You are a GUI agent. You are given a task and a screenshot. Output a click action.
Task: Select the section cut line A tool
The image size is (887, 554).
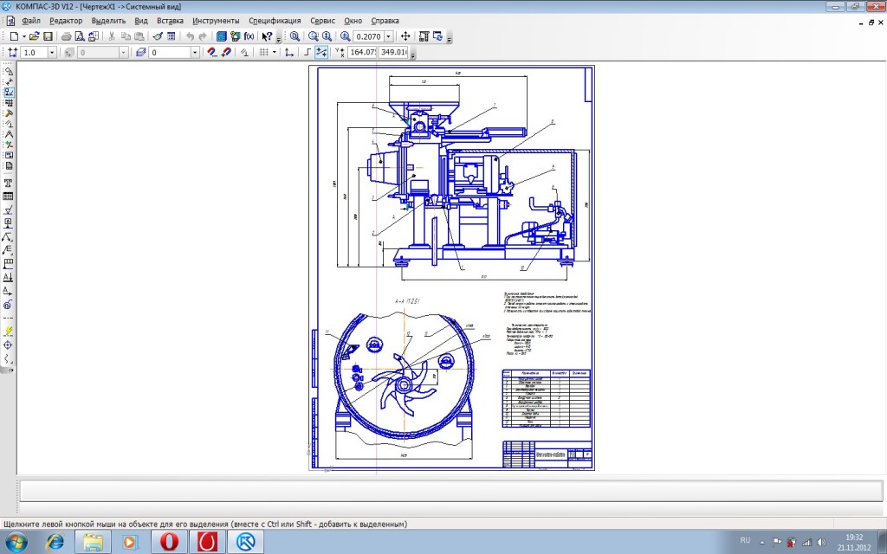point(9,278)
